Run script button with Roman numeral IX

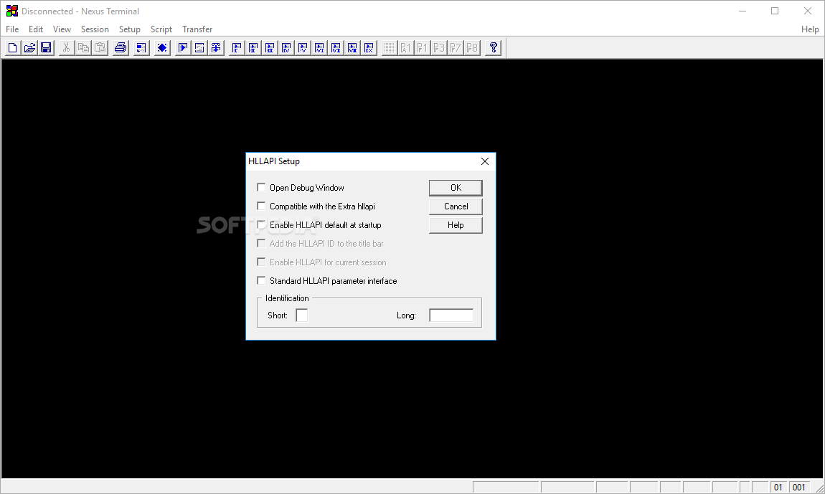(x=369, y=48)
